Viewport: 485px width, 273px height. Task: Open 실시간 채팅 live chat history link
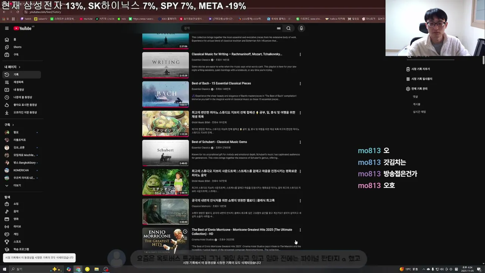pos(419,112)
